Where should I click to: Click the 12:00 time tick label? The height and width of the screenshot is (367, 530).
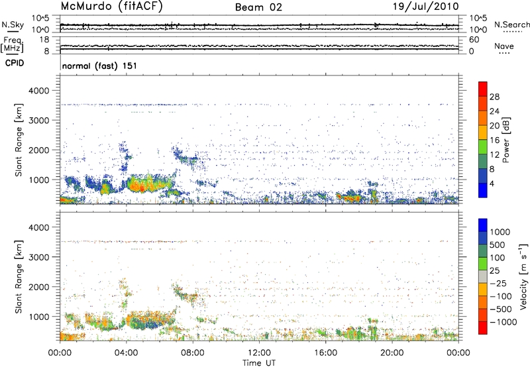pos(259,353)
